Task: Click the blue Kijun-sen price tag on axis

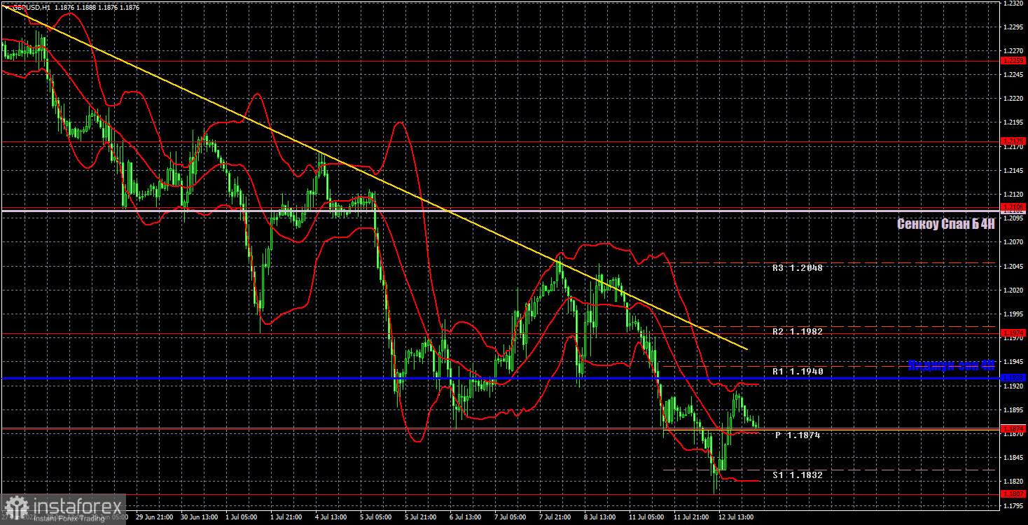Action: 1013,377
